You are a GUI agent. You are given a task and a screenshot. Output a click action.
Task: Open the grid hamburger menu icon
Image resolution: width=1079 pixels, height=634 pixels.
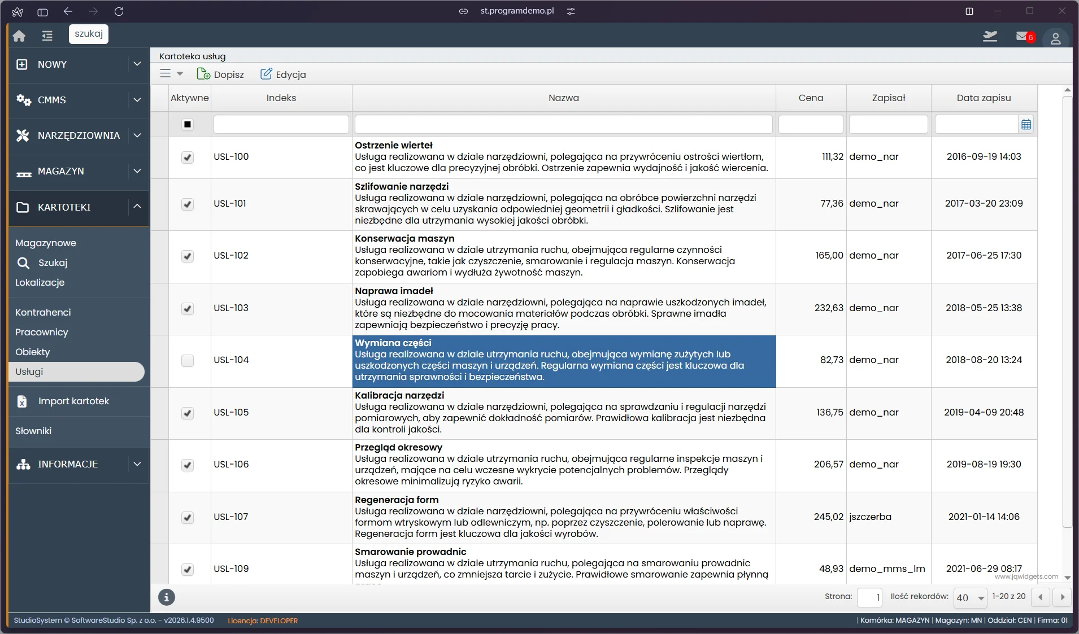point(166,73)
